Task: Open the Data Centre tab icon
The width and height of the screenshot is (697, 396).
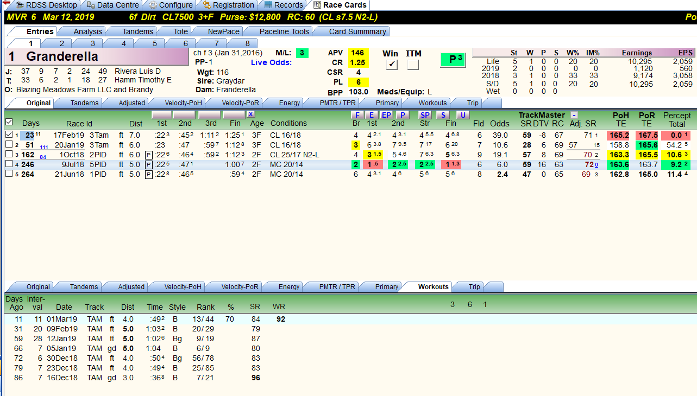Action: click(x=90, y=5)
